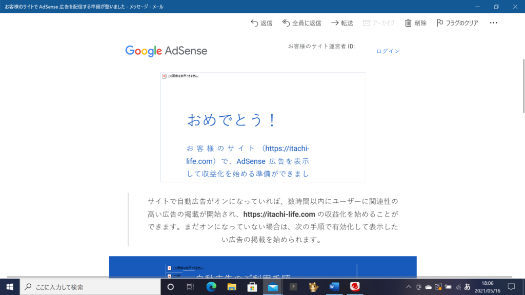
Task: Open File Explorer from the taskbar
Action: click(232, 287)
